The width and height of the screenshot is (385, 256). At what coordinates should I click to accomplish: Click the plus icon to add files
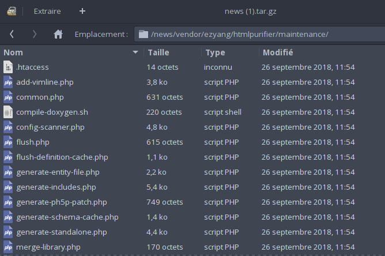(82, 11)
